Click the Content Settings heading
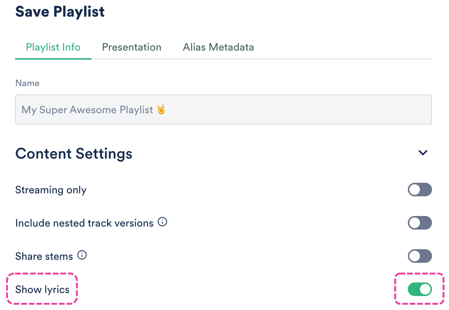 [74, 154]
